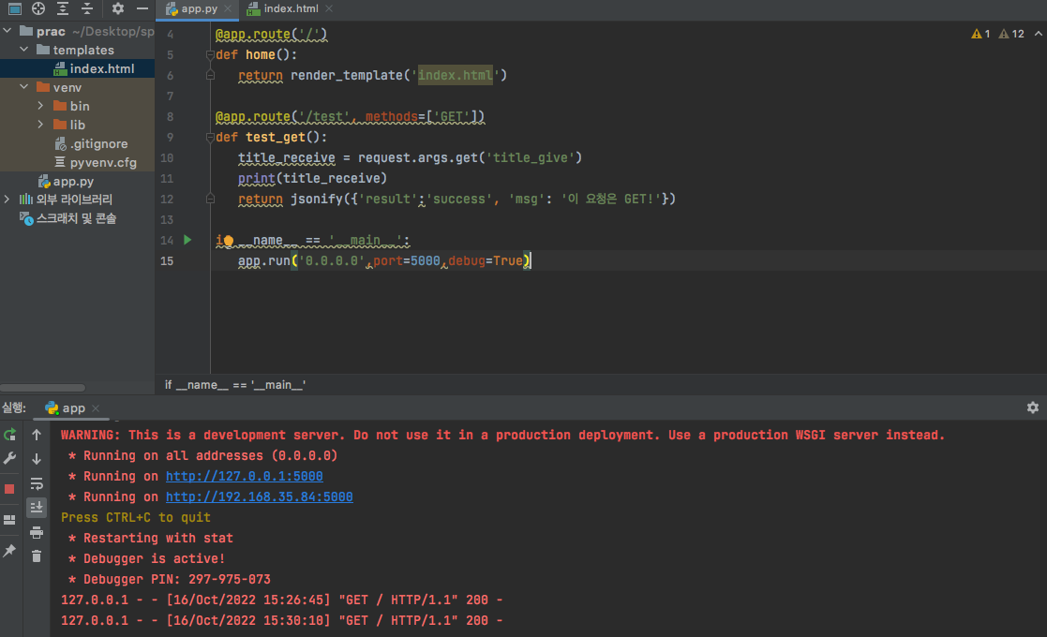Open the http://192.168.35.84:5000 link

click(x=259, y=496)
